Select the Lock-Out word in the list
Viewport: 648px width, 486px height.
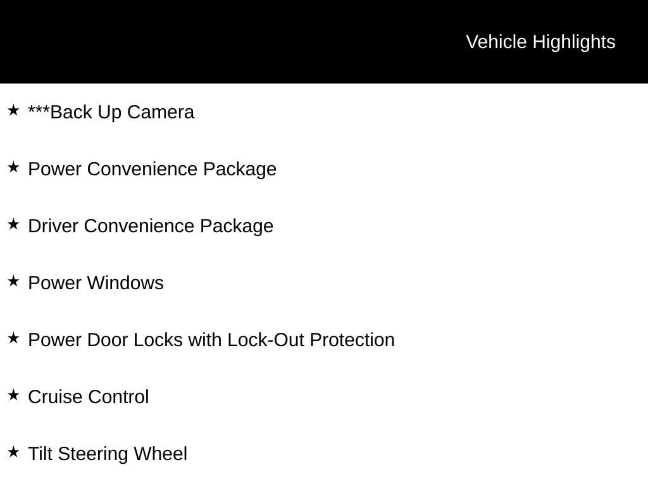click(x=266, y=340)
